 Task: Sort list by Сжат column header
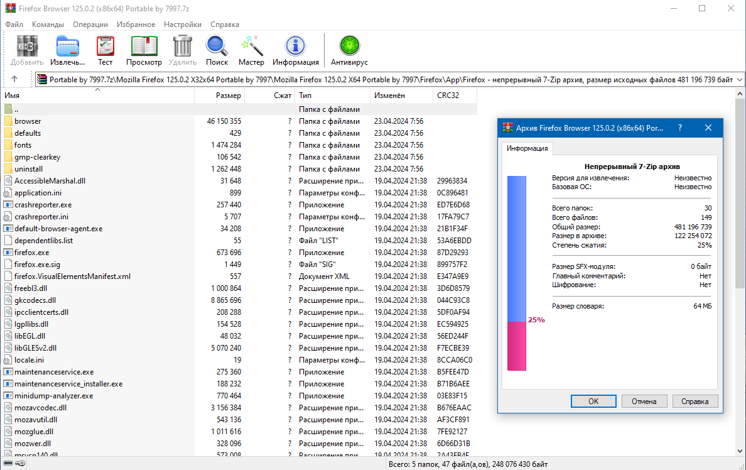point(270,96)
